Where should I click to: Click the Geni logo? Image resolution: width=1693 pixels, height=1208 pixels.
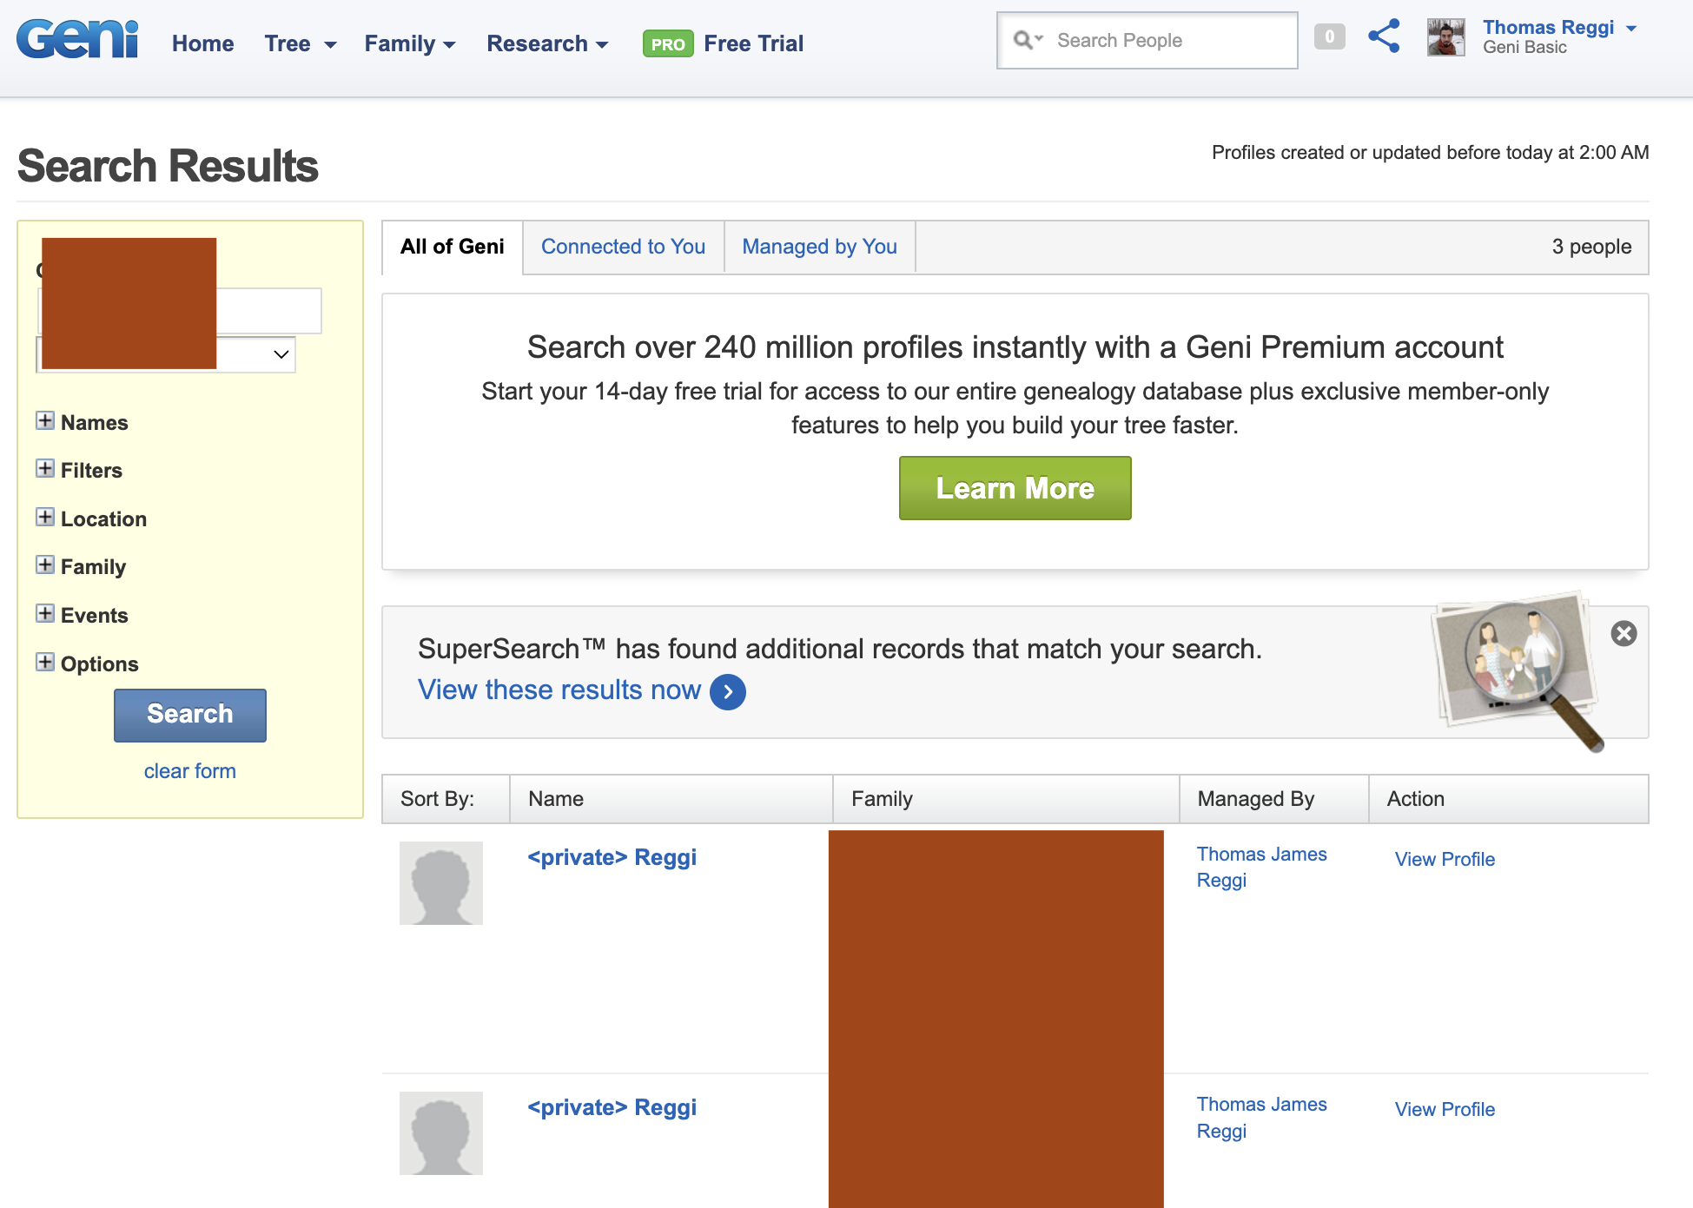click(x=77, y=40)
